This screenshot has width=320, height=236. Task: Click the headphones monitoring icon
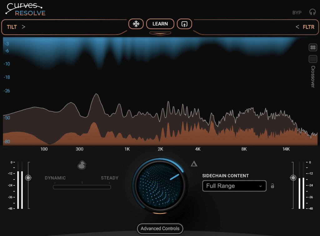[x=312, y=12]
